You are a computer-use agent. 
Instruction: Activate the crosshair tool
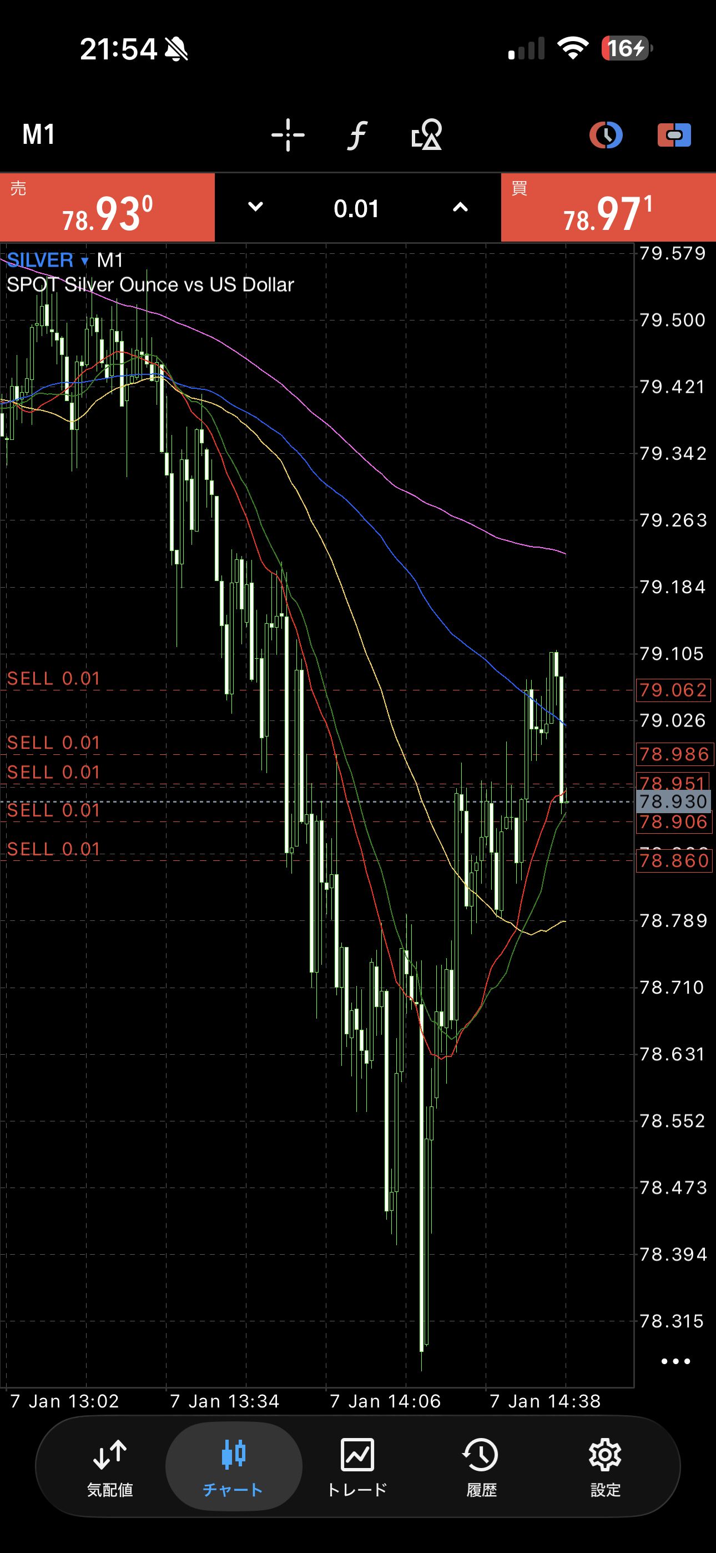[x=288, y=134]
